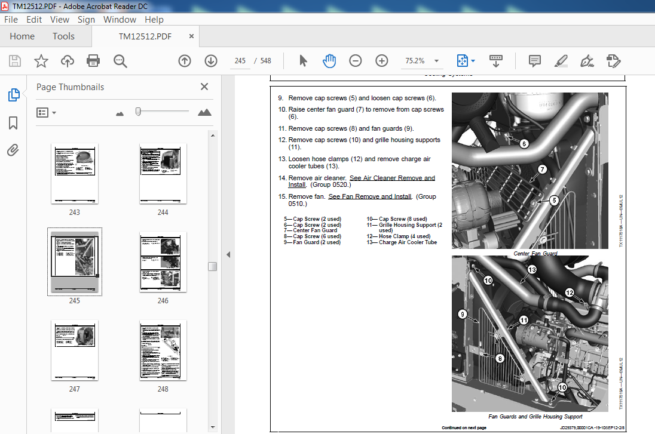Open the Find text magnifier tool
655x434 pixels.
(x=120, y=61)
